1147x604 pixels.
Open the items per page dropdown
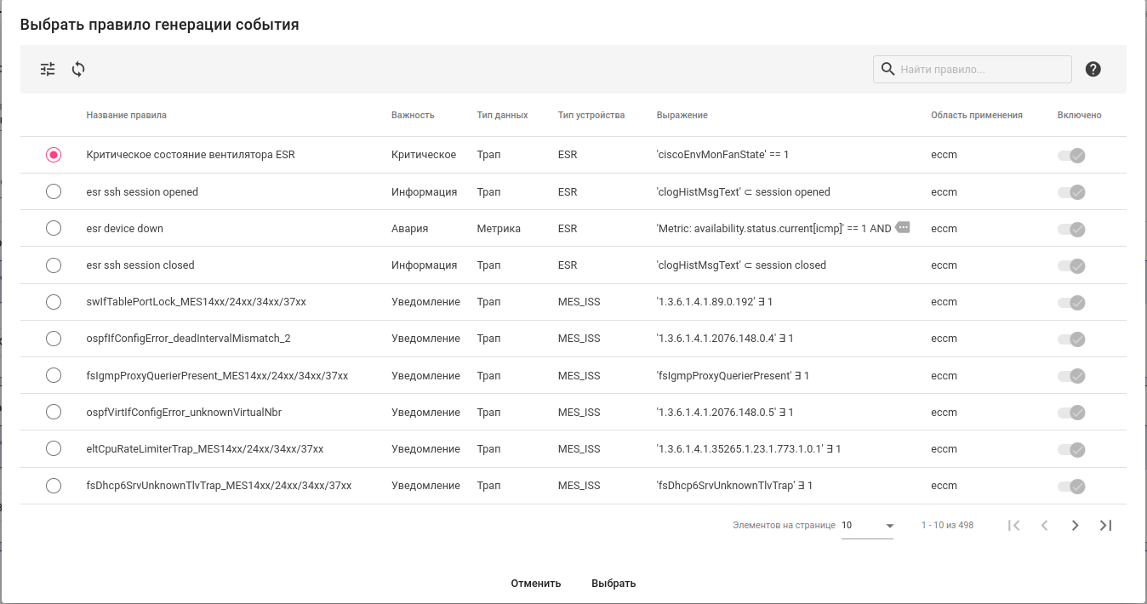point(867,526)
